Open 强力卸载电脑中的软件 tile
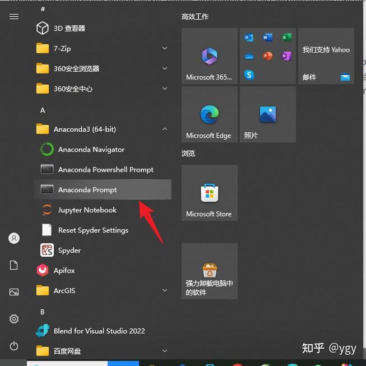This screenshot has width=366, height=366. pos(210,271)
